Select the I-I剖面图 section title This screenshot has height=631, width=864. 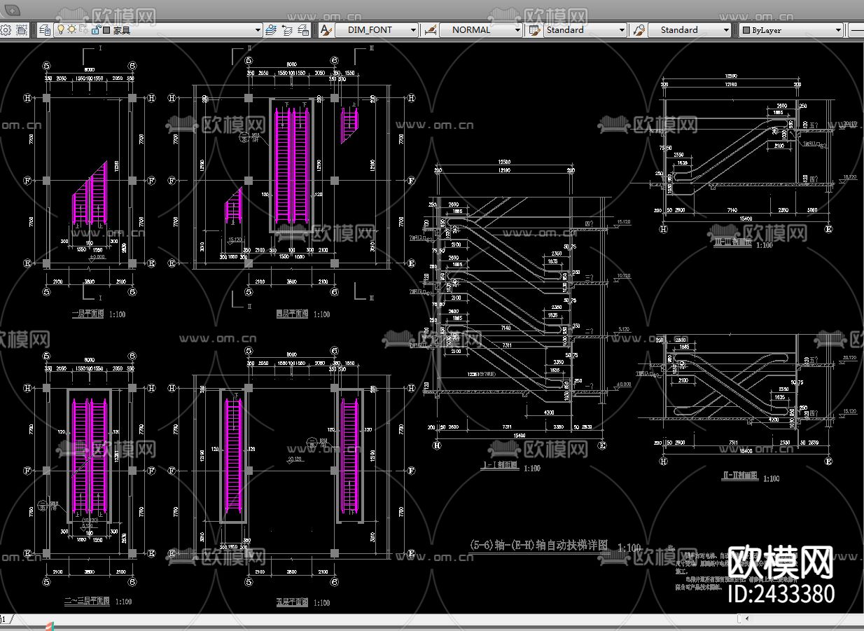coord(501,465)
